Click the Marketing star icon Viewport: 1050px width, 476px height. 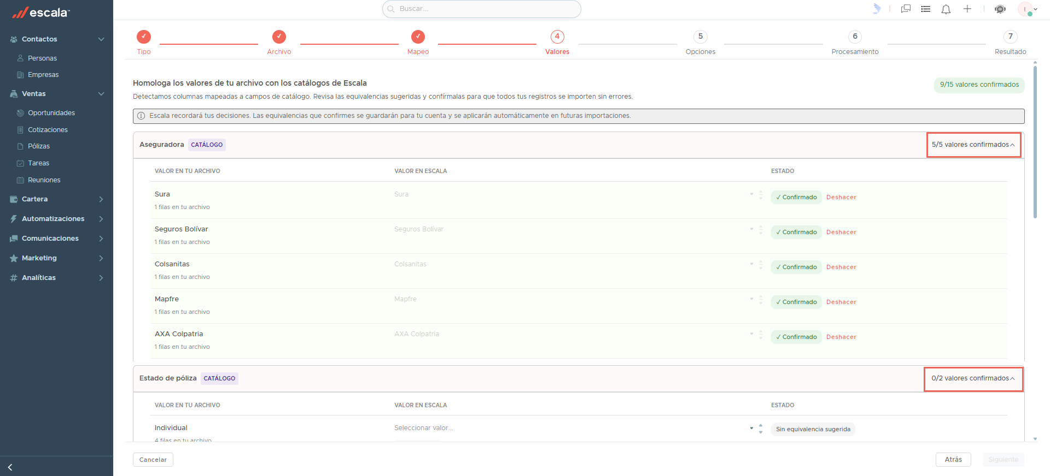pos(14,258)
